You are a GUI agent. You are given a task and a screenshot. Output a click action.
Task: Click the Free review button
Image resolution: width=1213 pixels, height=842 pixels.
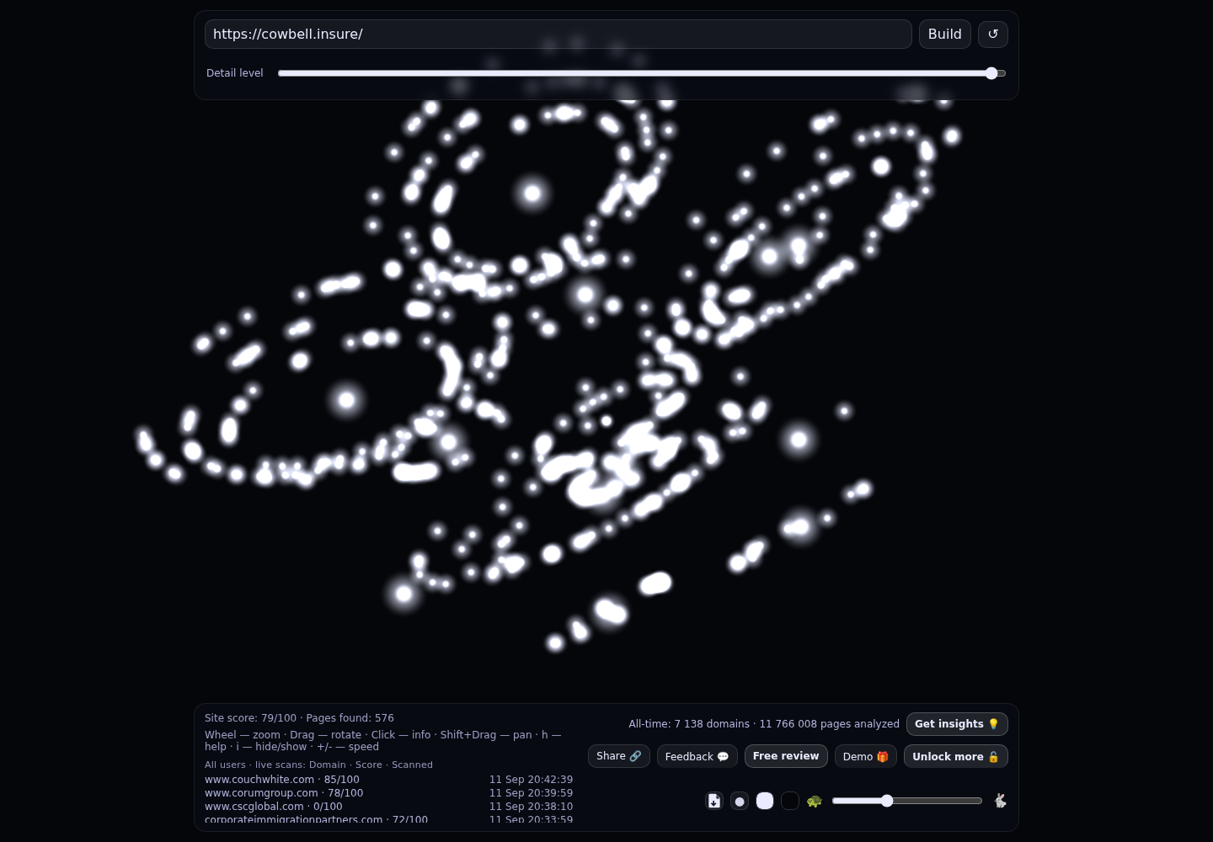[x=786, y=756]
